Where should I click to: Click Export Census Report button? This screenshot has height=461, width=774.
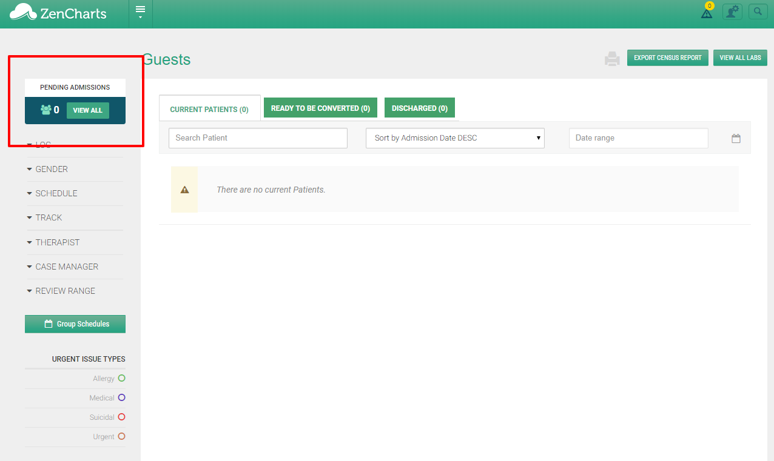pos(668,58)
